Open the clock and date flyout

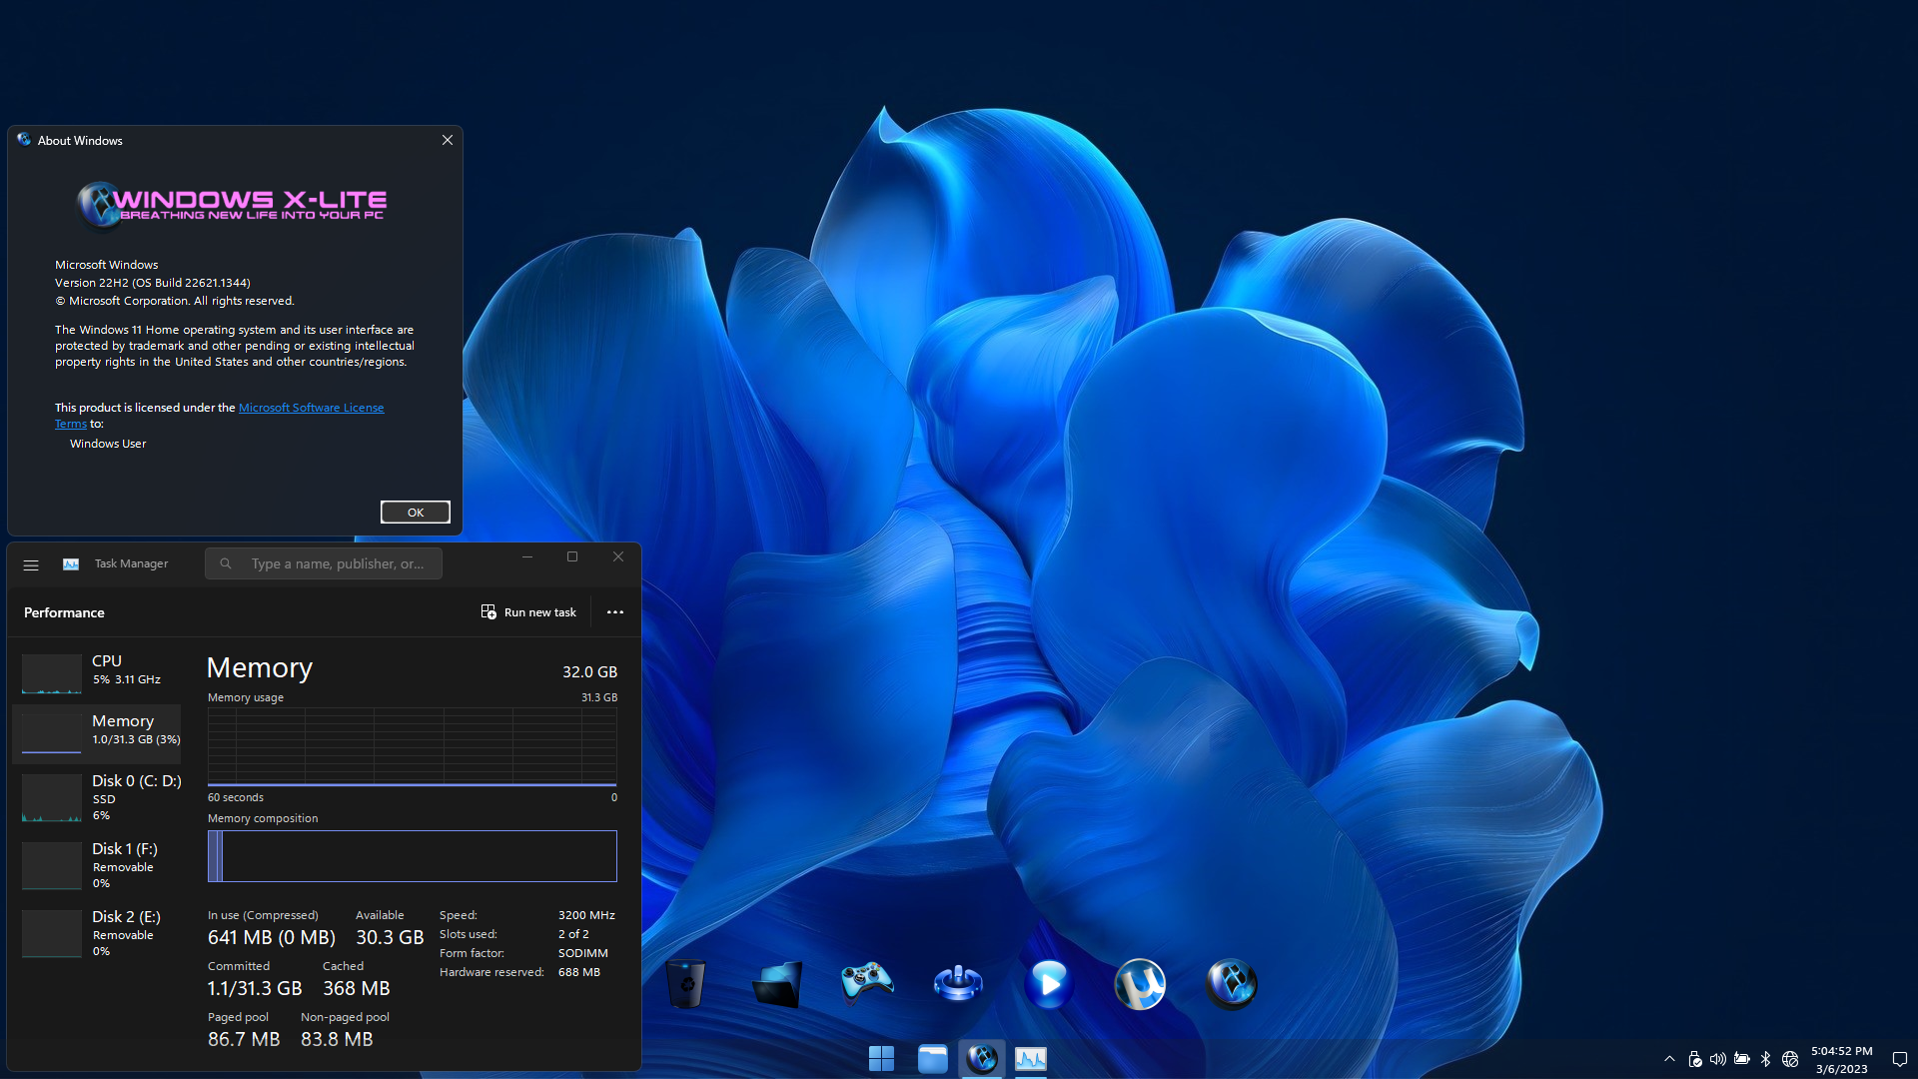coord(1841,1059)
